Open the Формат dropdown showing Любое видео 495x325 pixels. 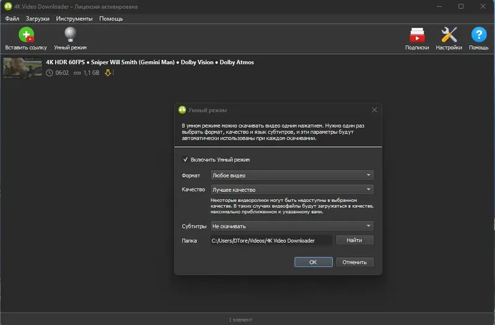tap(292, 175)
